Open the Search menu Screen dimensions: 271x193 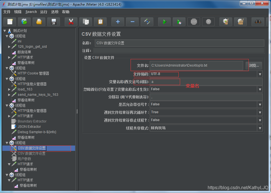[x=31, y=12]
